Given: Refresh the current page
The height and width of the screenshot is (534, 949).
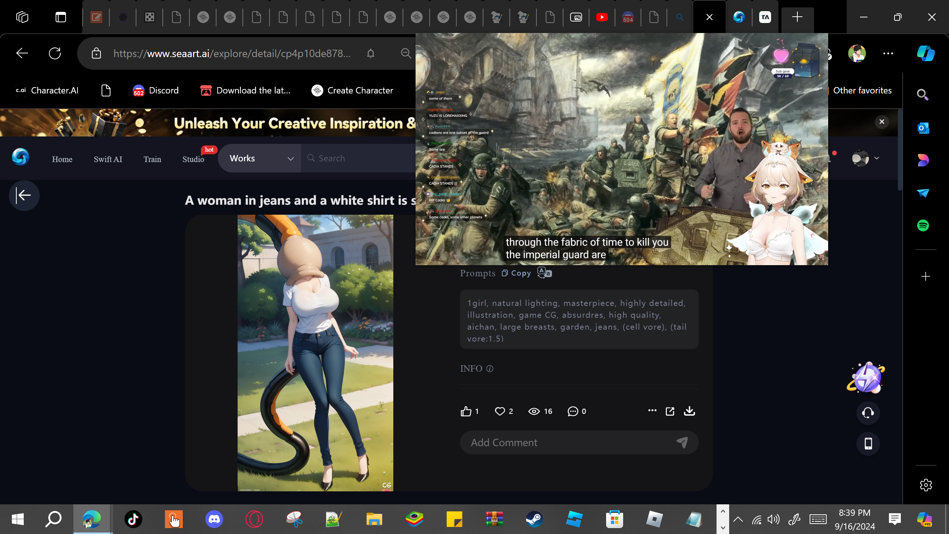Looking at the screenshot, I should tap(55, 53).
